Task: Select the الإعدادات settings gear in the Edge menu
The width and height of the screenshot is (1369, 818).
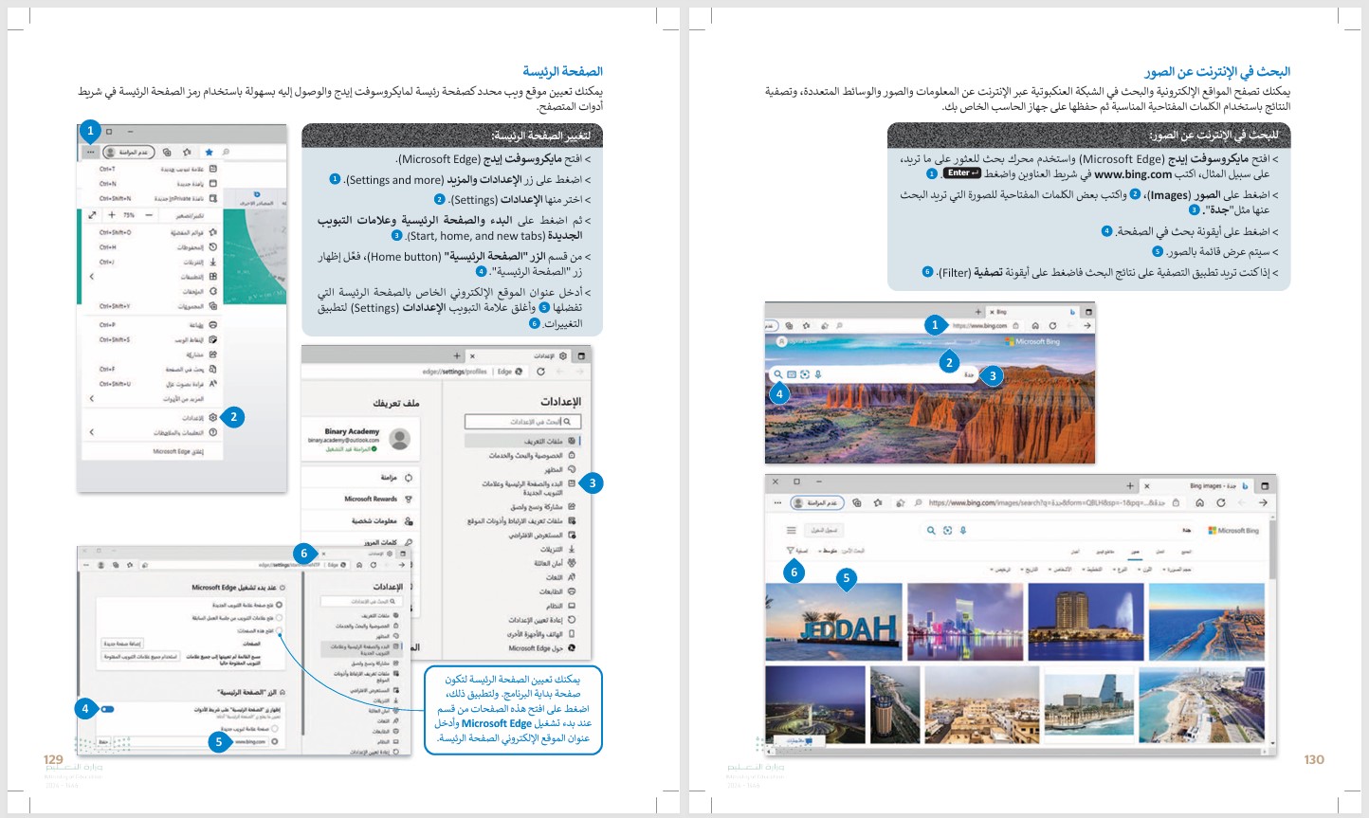Action: [x=212, y=417]
